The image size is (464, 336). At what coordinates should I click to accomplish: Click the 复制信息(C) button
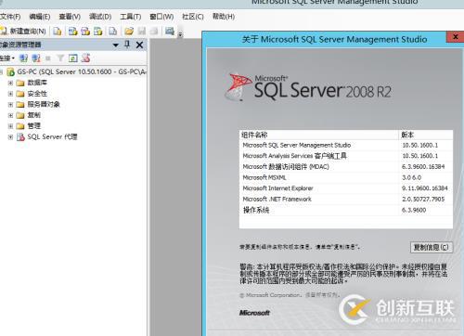[x=432, y=247]
